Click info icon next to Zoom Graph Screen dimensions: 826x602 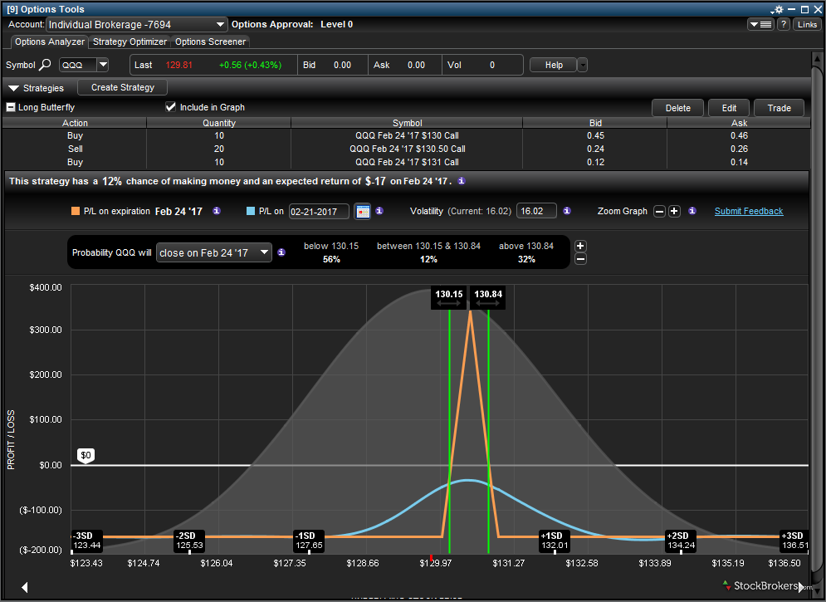coord(692,211)
